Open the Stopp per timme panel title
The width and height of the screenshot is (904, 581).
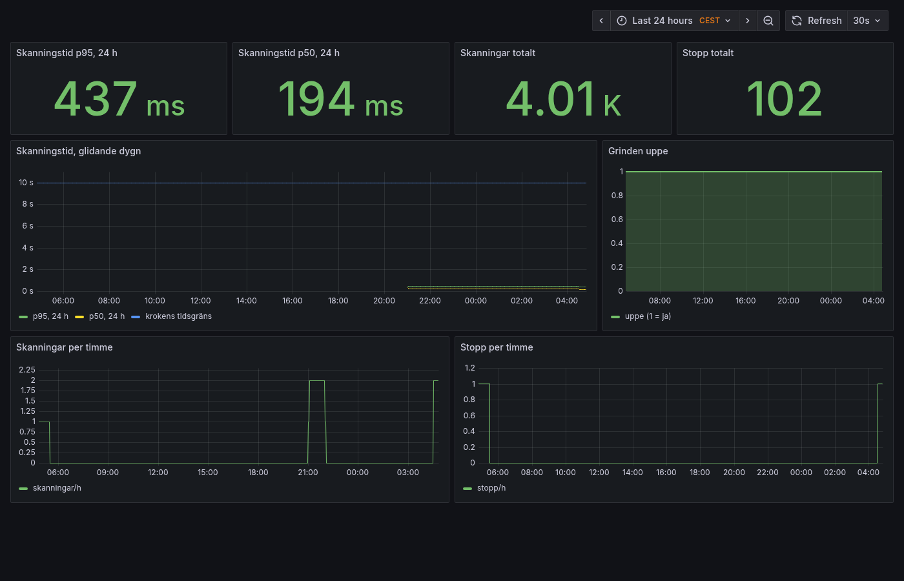pos(497,347)
